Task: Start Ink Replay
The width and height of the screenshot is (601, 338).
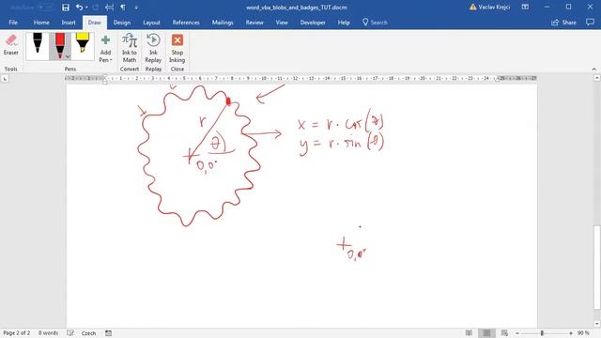Action: pos(153,48)
